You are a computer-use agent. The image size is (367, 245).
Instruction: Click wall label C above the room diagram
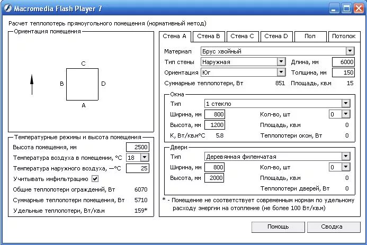click(x=83, y=63)
